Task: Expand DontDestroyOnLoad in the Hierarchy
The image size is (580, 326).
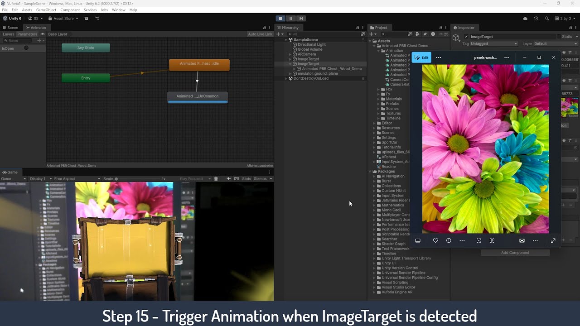Action: pos(286,78)
